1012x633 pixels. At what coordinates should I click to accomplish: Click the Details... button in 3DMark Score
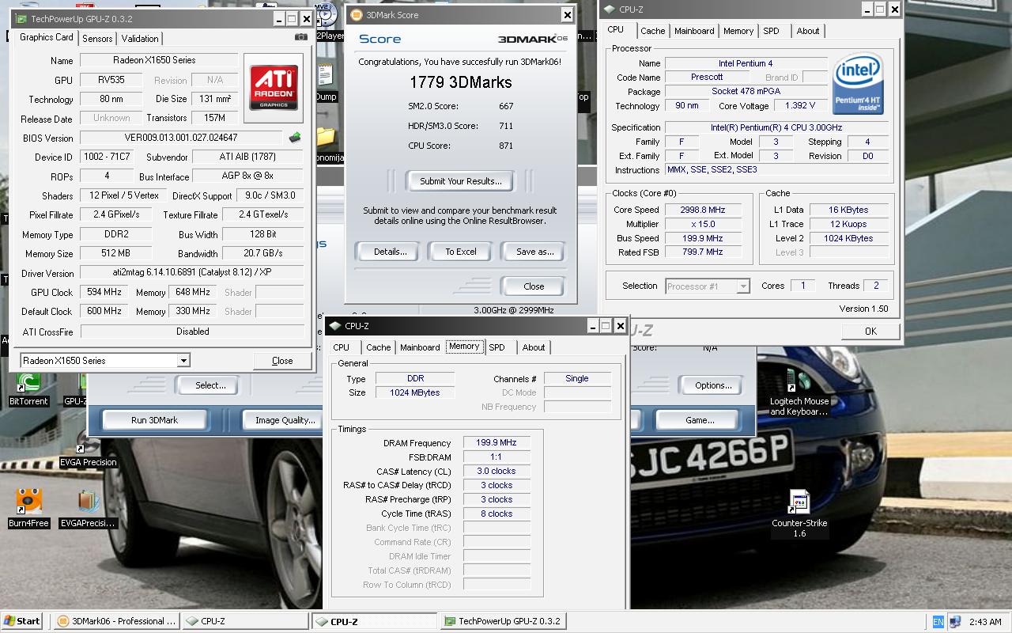(x=390, y=252)
